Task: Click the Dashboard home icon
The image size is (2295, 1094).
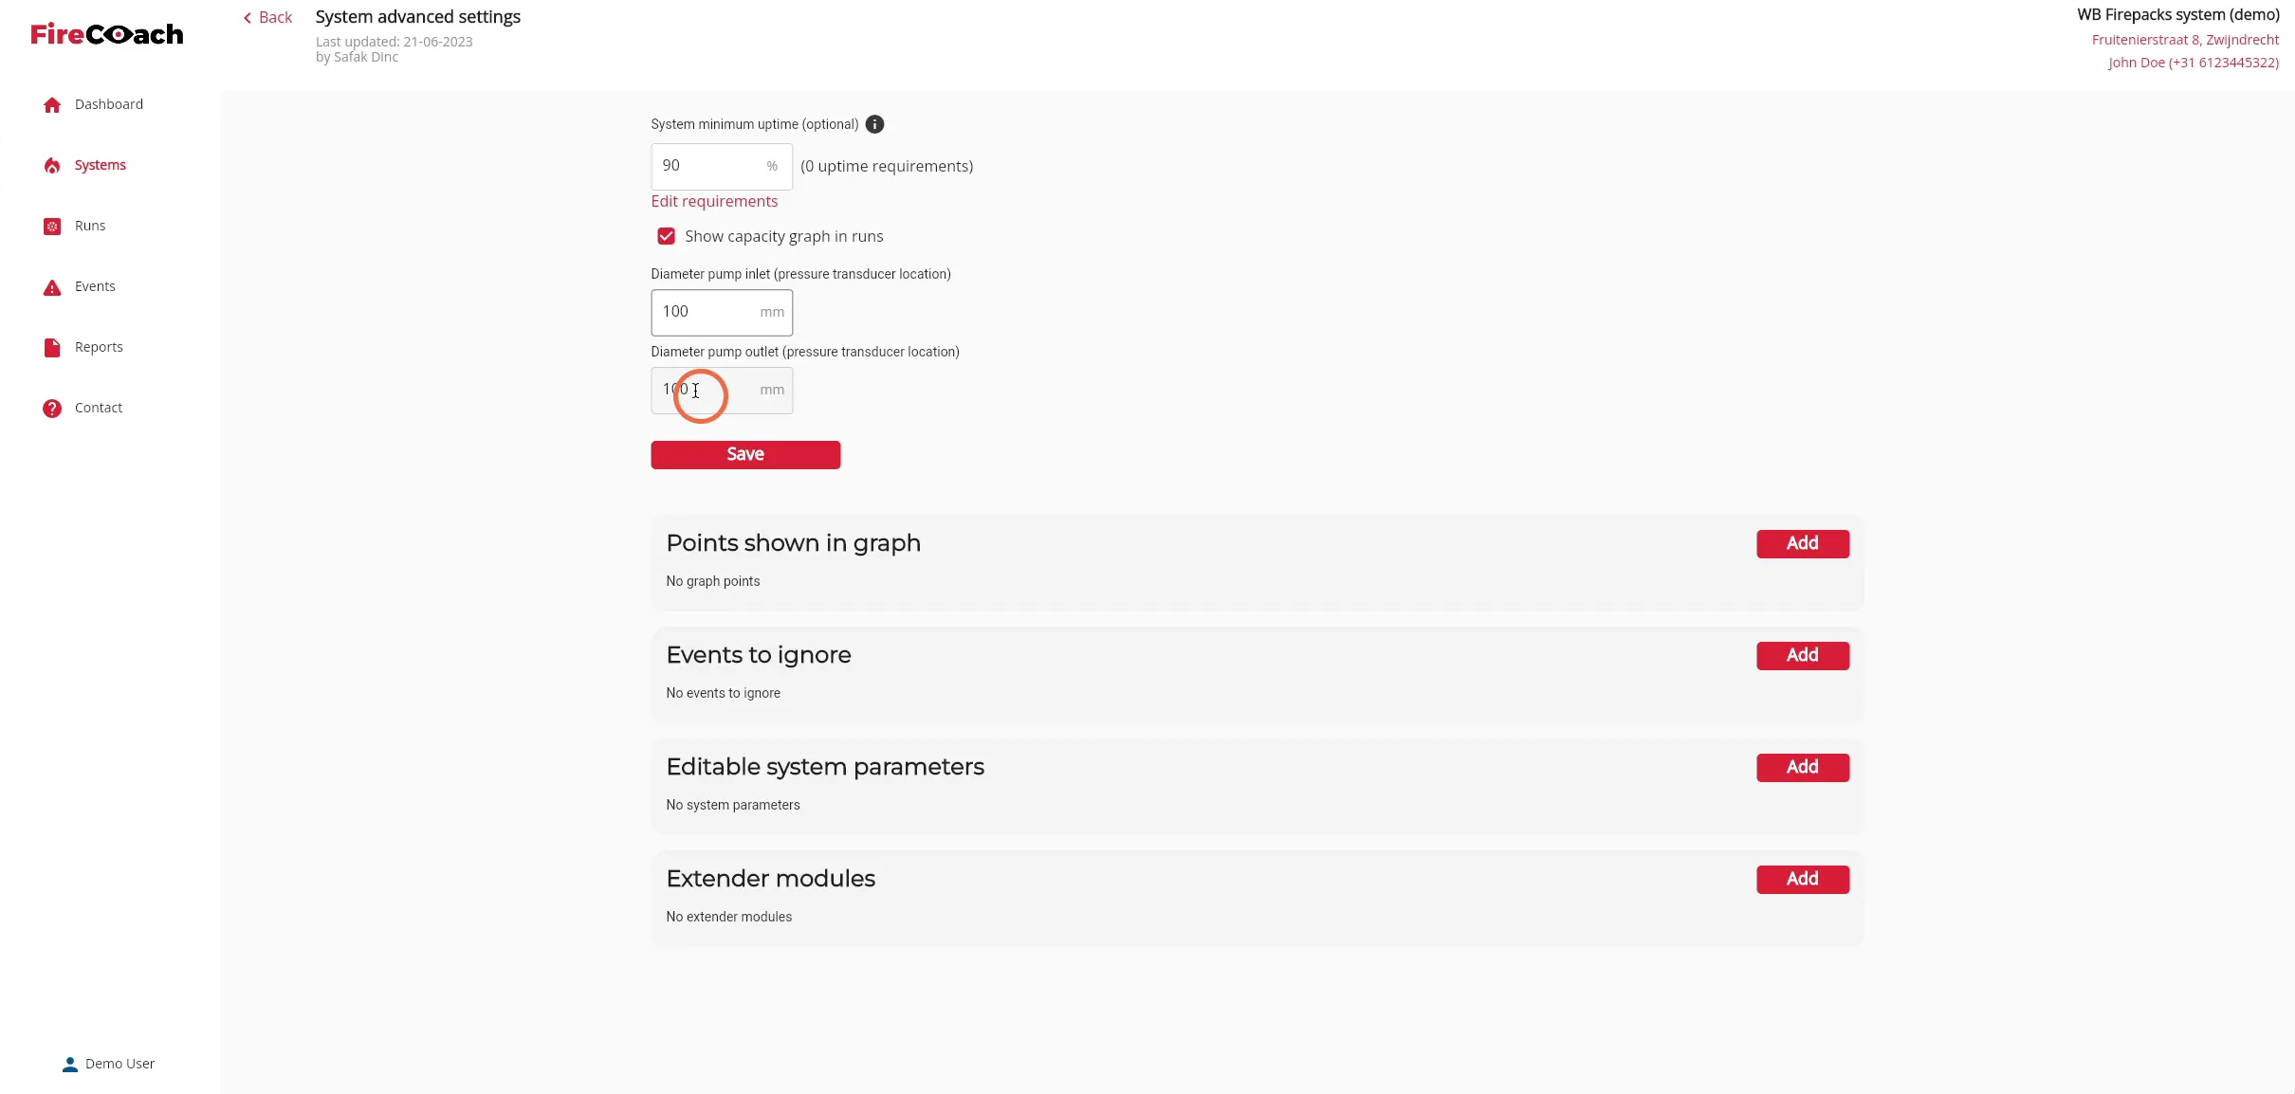Action: 52,104
